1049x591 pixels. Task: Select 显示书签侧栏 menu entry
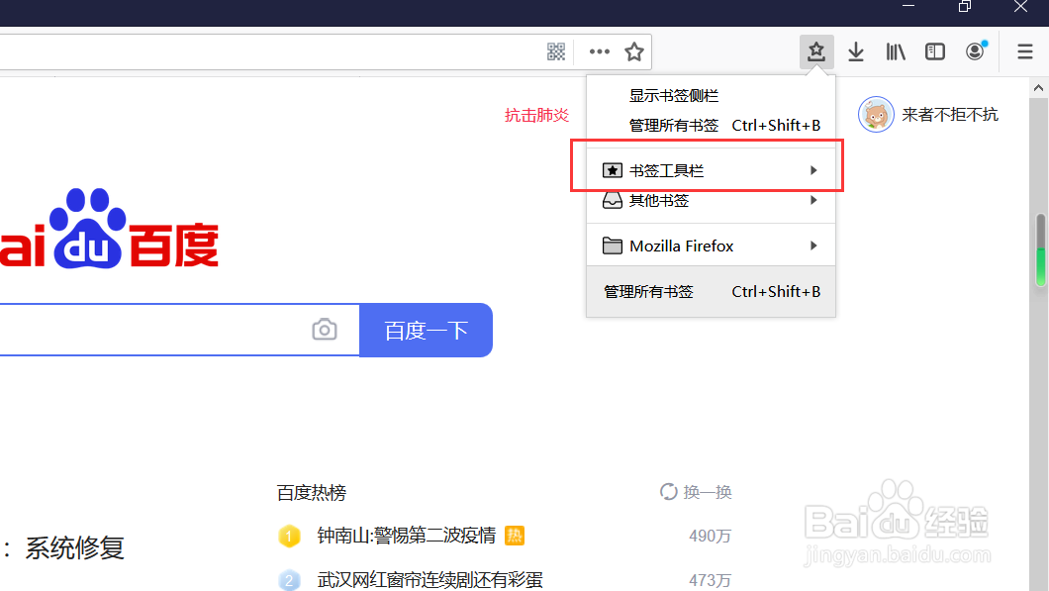coord(711,96)
